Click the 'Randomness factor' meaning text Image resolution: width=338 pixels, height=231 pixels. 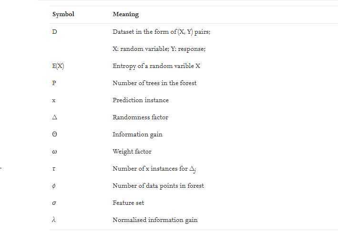pos(140,117)
